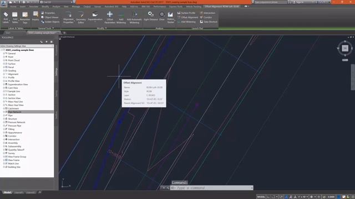Image resolution: width=355 pixels, height=199 pixels.
Task: Select the View Frame Group tree item
Action: pos(17,156)
